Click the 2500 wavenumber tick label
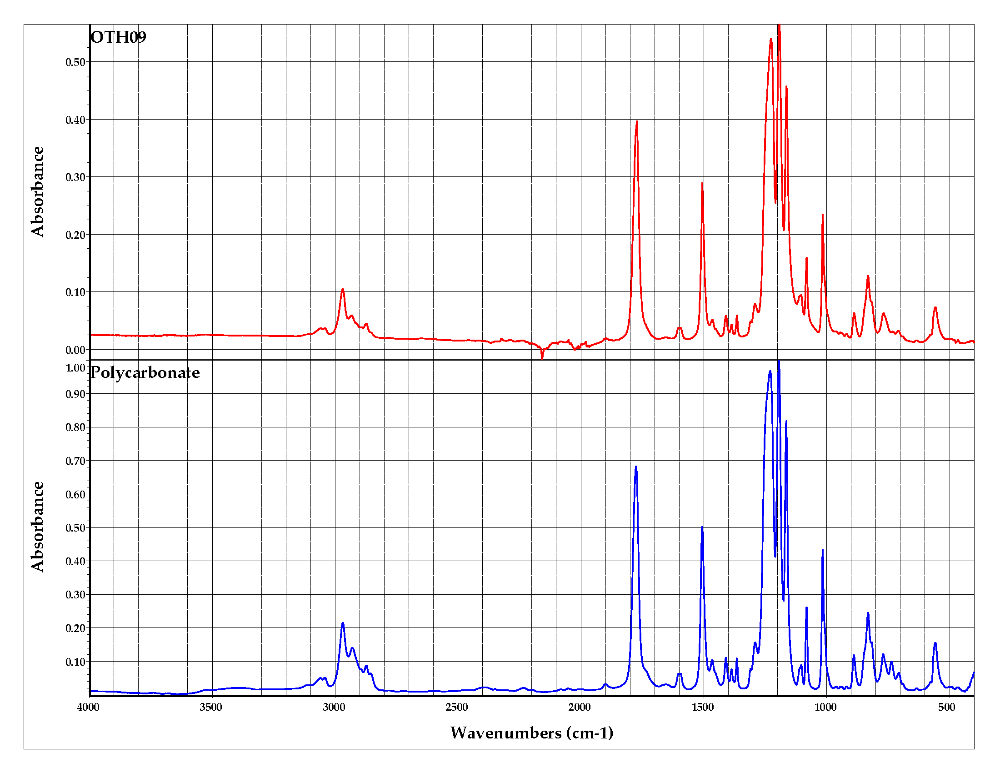The height and width of the screenshot is (773, 1000). click(x=457, y=708)
